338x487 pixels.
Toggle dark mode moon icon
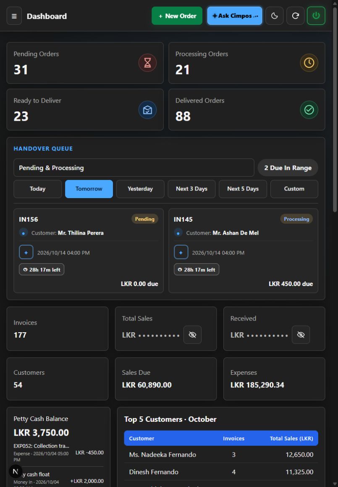point(275,16)
